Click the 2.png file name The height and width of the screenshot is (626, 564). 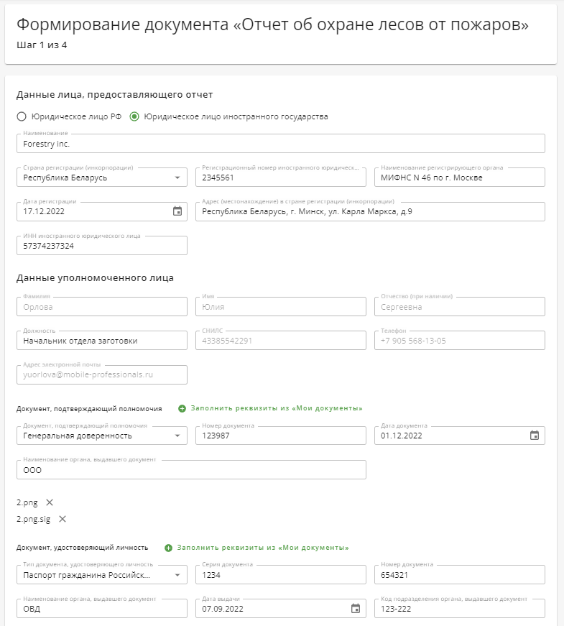(27, 502)
